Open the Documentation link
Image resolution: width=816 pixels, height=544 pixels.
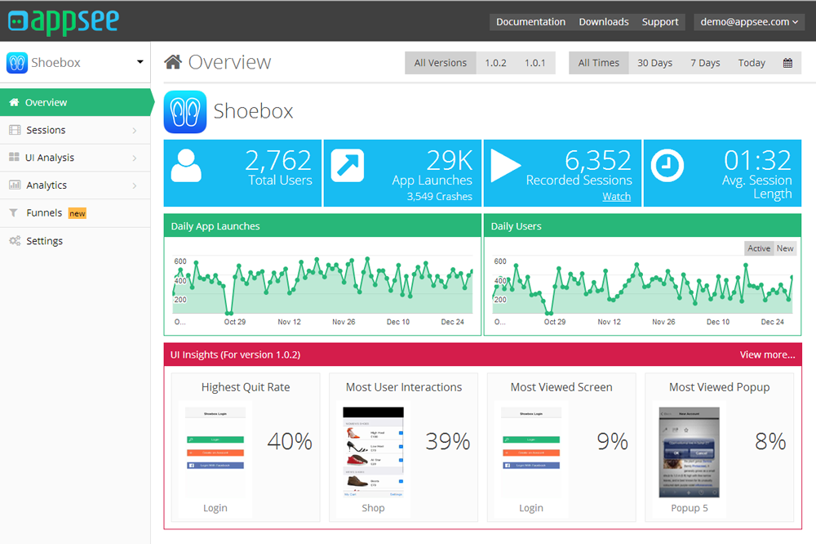(x=530, y=22)
